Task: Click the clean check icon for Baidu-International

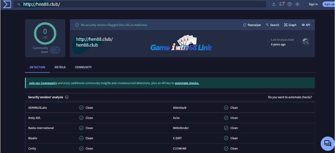Action: click(81, 128)
